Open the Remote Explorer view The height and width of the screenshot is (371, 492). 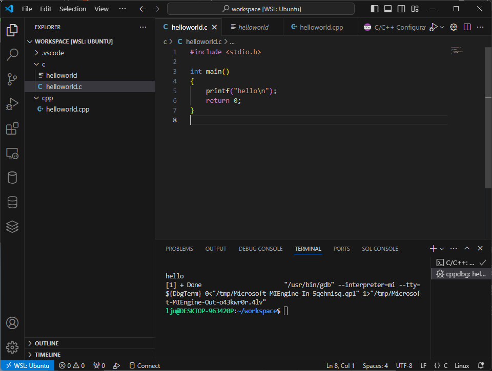[x=12, y=153]
